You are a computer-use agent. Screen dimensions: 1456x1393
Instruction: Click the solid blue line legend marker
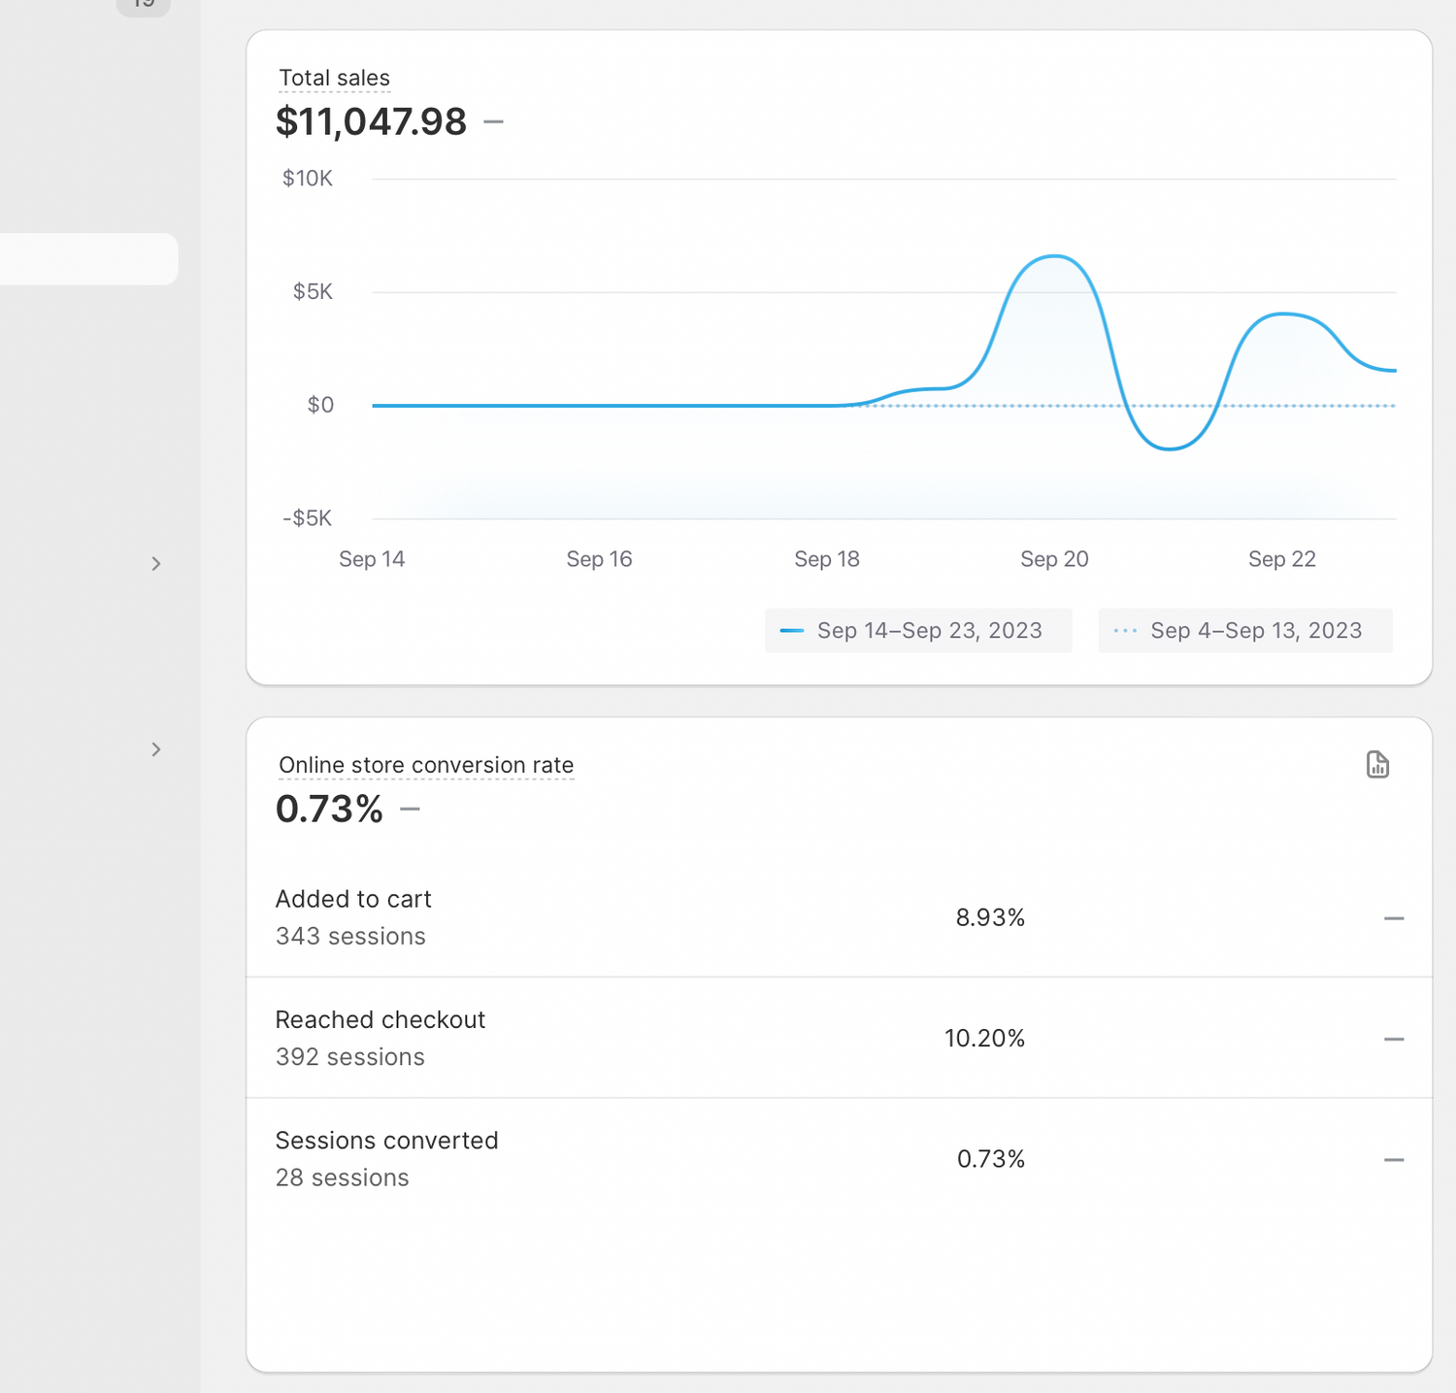(x=792, y=631)
